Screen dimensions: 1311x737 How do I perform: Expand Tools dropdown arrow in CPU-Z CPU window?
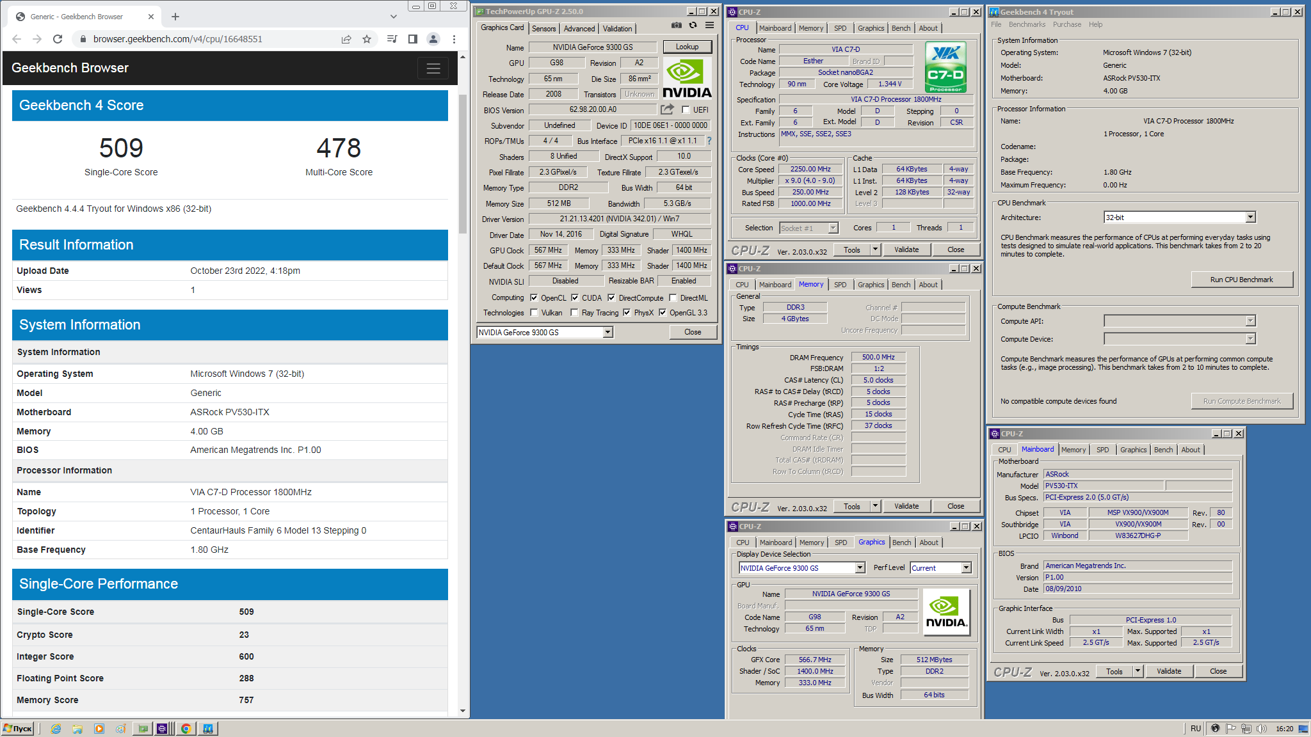pyautogui.click(x=875, y=250)
